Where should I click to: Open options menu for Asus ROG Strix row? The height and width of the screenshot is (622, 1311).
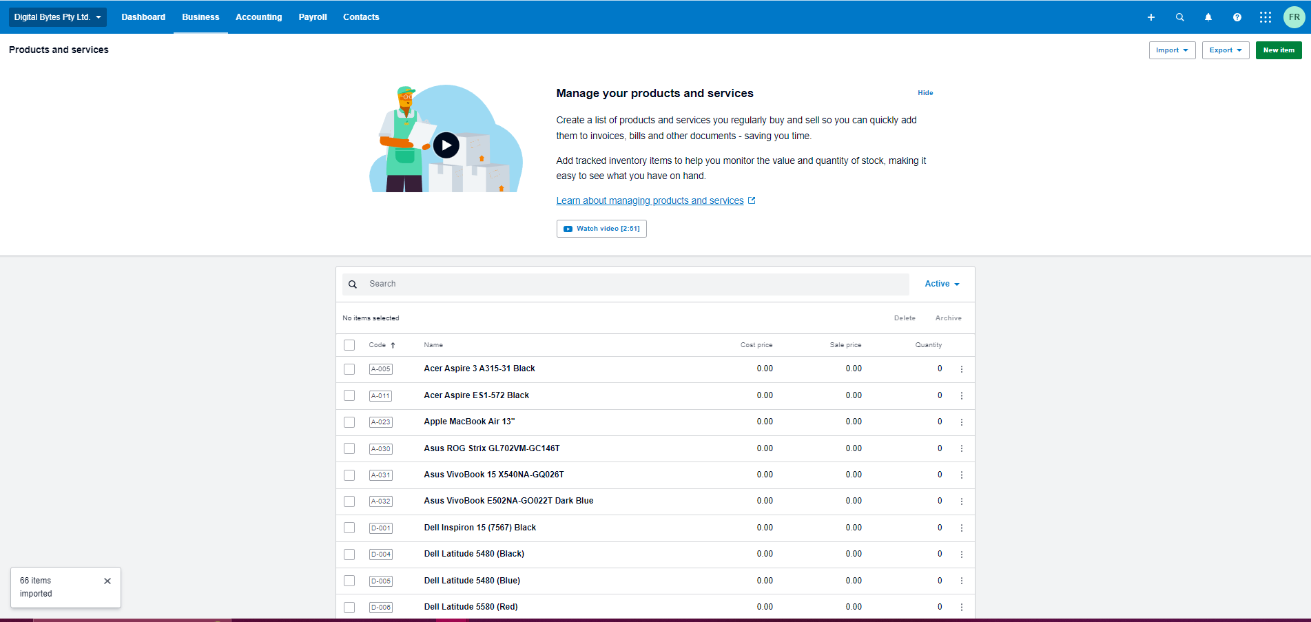(962, 448)
